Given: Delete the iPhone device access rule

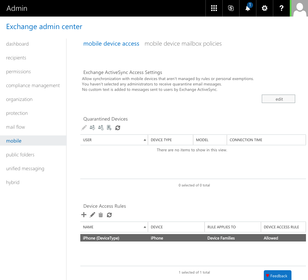Looking at the screenshot, I should click(101, 215).
